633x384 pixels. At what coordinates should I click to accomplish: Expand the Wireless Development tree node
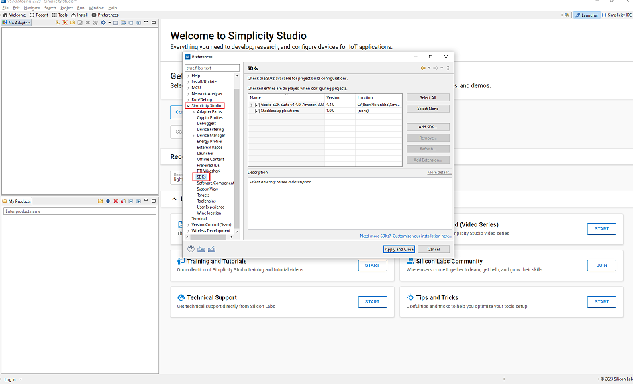pyautogui.click(x=188, y=231)
